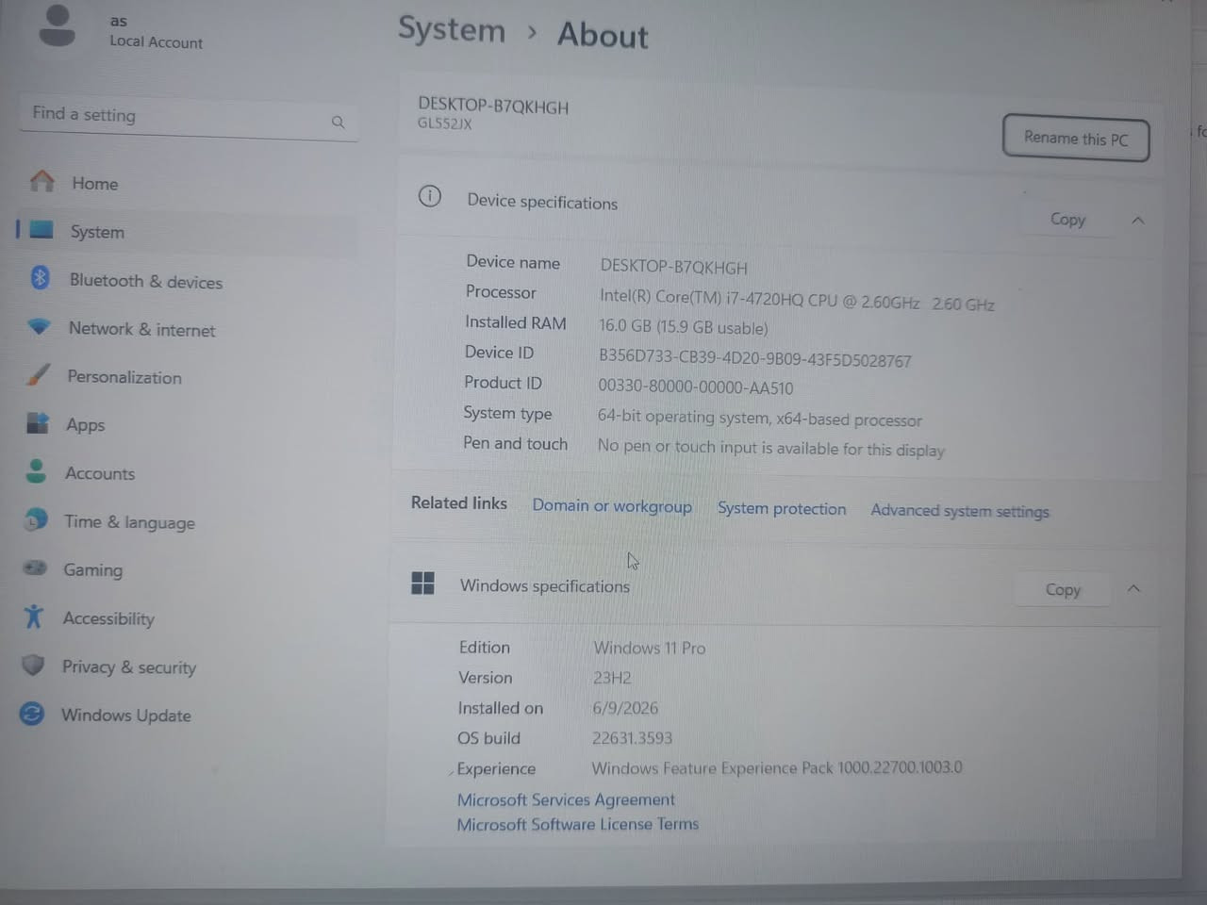Click the Home house icon in sidebar
This screenshot has height=905, width=1207.
tap(41, 181)
